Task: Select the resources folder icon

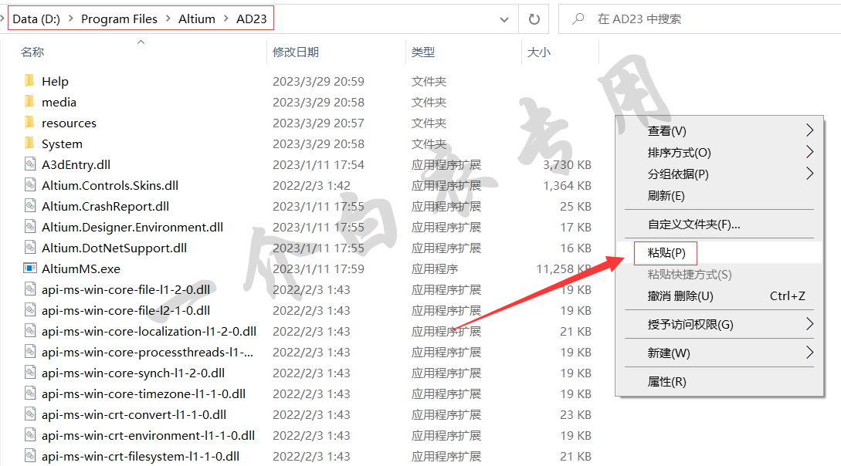Action: tap(29, 123)
